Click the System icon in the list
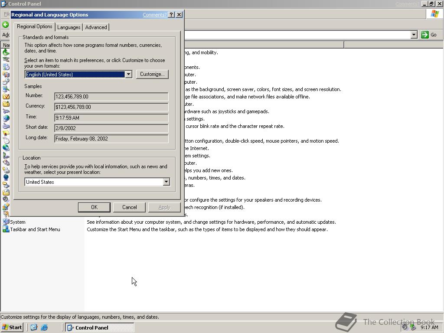The image size is (444, 333). 6,222
